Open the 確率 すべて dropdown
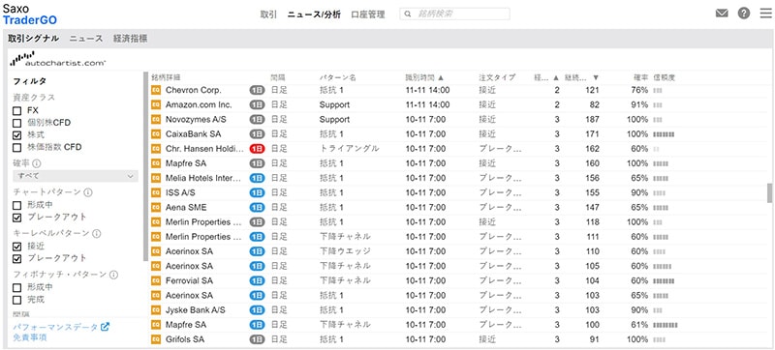Viewport: 775px width, 350px height. 76,176
